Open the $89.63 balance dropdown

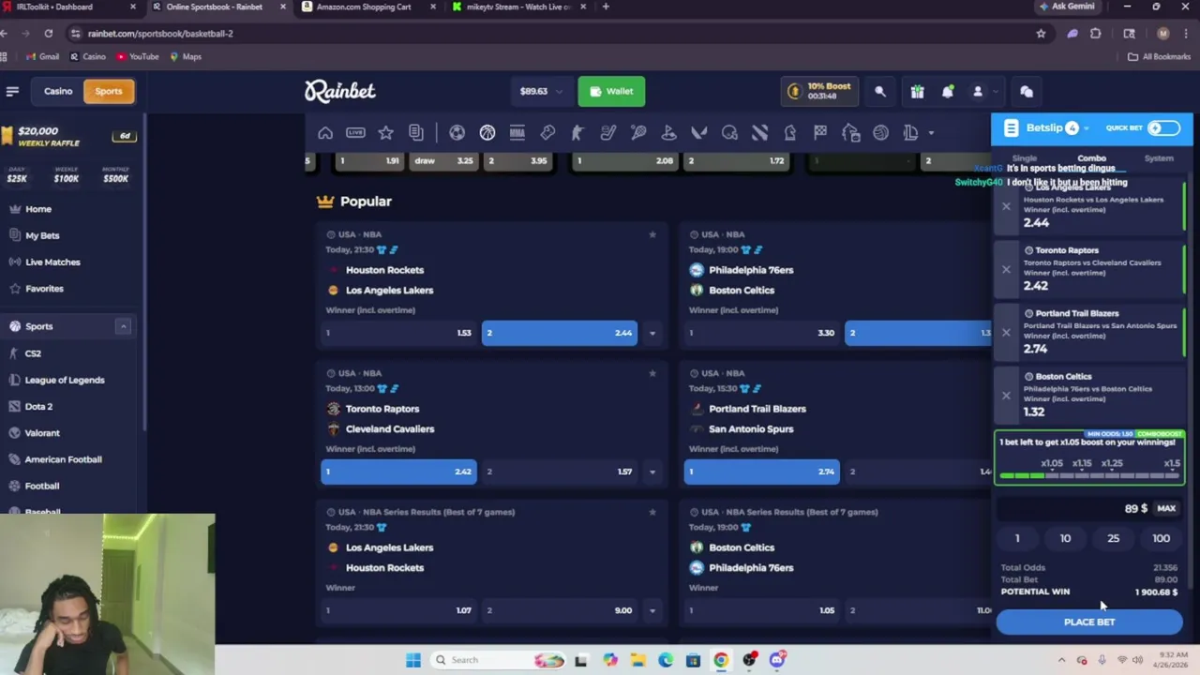click(541, 91)
